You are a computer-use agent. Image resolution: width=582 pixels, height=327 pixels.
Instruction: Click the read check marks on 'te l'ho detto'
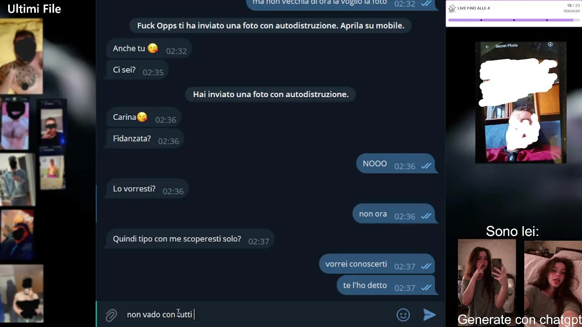point(426,287)
